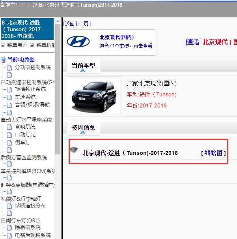Click page icon beside 音响系统
The width and height of the screenshot is (237, 239).
pyautogui.click(x=9, y=127)
